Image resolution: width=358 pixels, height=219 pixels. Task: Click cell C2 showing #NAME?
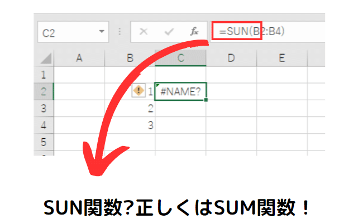(180, 91)
